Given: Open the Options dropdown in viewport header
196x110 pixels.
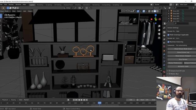Looking at the screenshot, I should click(157, 8).
